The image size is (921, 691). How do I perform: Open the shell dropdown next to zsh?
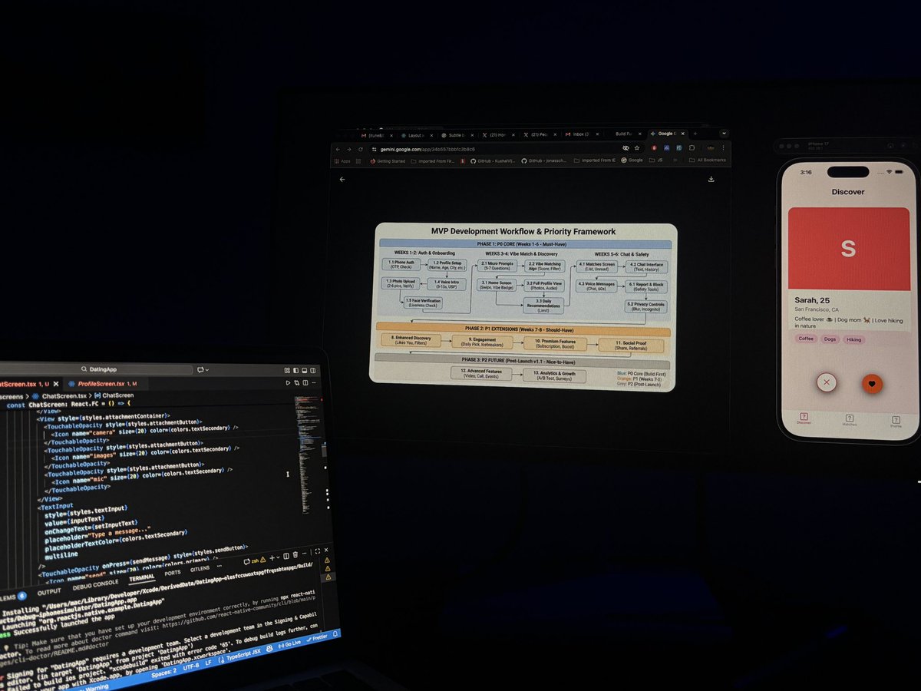click(278, 557)
